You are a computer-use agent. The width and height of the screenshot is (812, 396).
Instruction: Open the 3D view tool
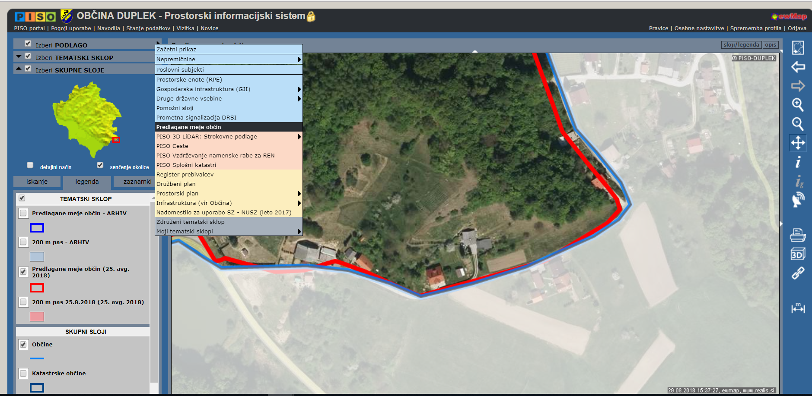798,254
